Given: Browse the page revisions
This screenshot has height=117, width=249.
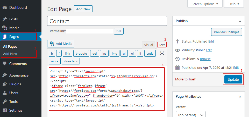Looking at the screenshot, I should pyautogui.click(x=205, y=59).
